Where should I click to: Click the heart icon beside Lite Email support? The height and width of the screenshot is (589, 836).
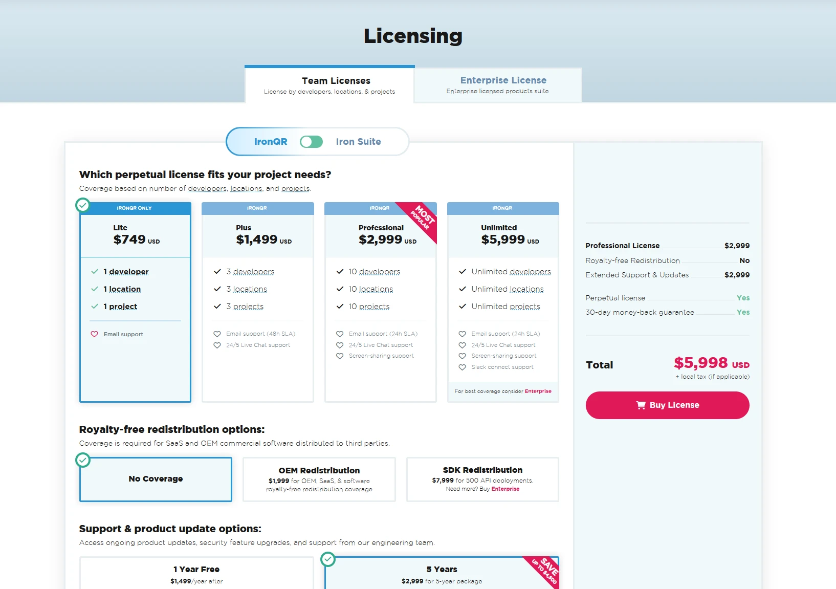tap(95, 334)
